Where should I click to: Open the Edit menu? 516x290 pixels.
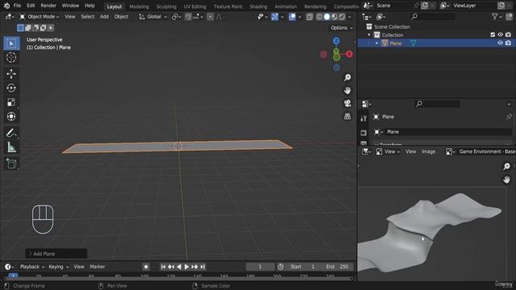31,6
